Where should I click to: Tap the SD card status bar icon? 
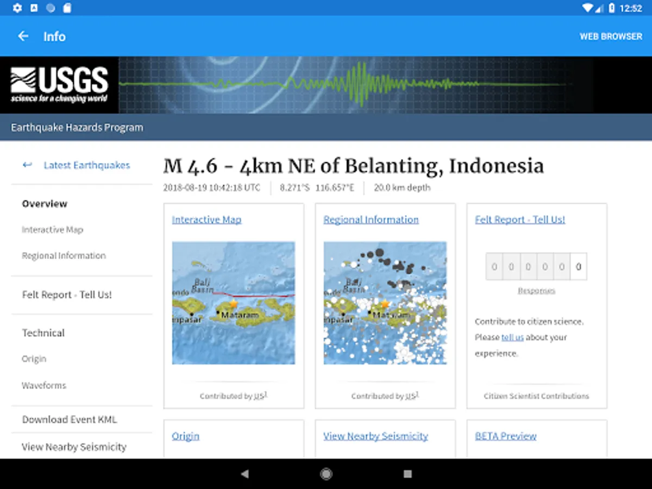click(67, 8)
